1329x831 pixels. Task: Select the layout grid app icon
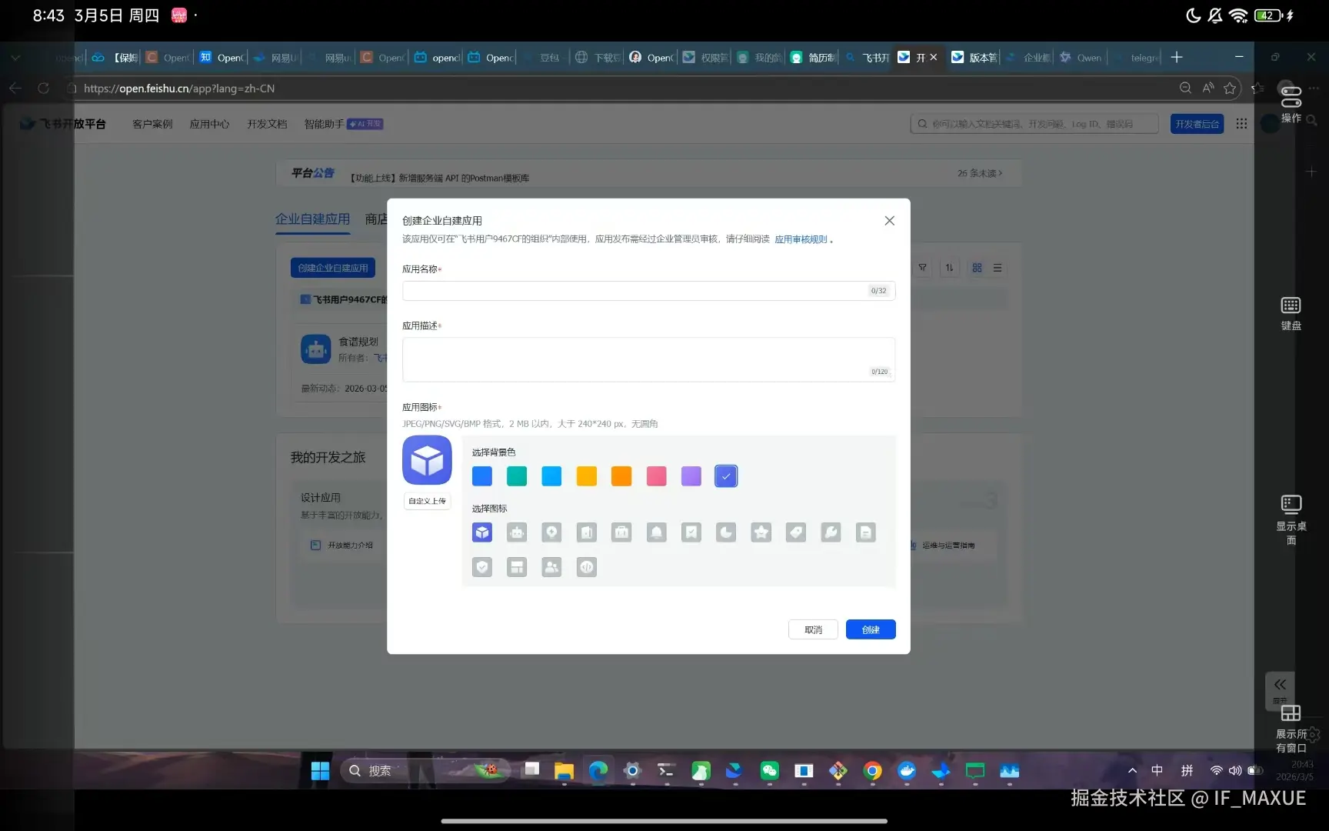[x=517, y=567]
